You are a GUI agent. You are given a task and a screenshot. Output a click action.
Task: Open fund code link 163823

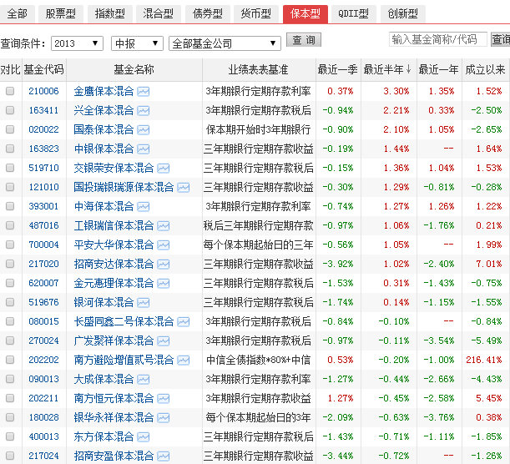43,149
